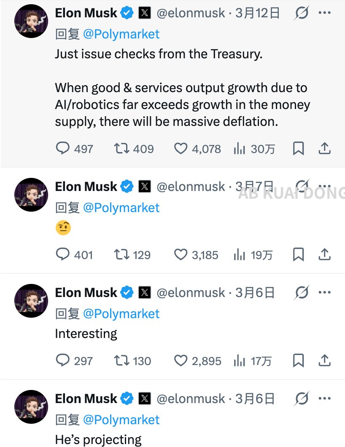Image resolution: width=345 pixels, height=447 pixels.
Task: Open more options on March 7 tweet
Action: [324, 186]
